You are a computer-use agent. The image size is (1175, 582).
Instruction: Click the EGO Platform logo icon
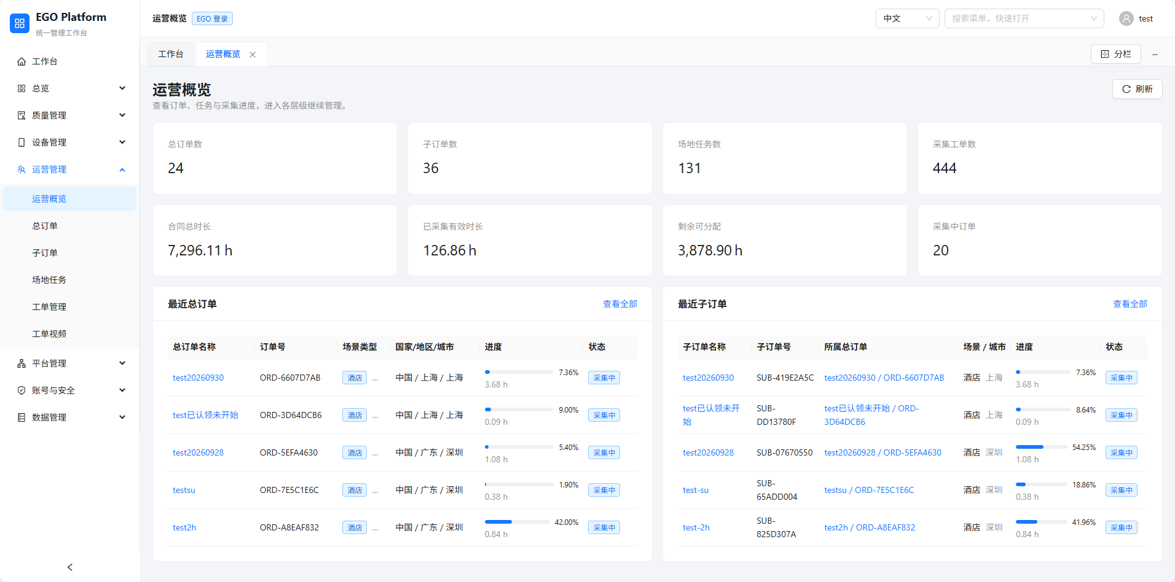[20, 23]
